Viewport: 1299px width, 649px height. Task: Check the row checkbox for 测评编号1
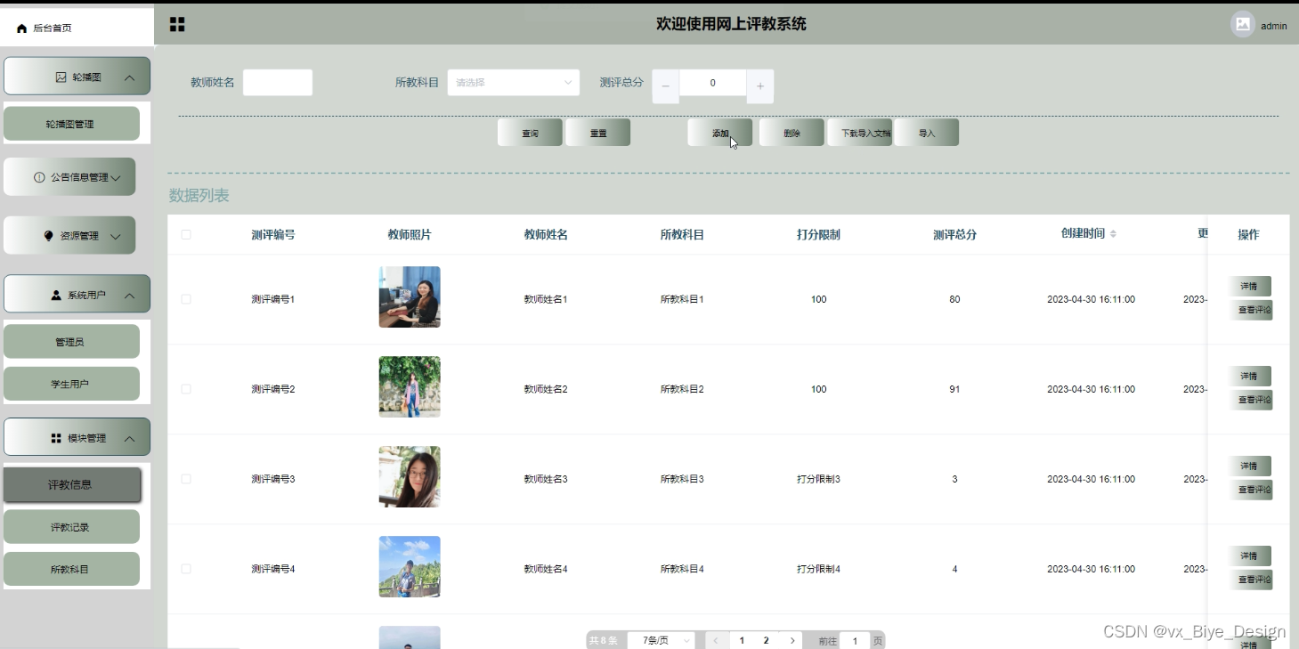tap(186, 299)
